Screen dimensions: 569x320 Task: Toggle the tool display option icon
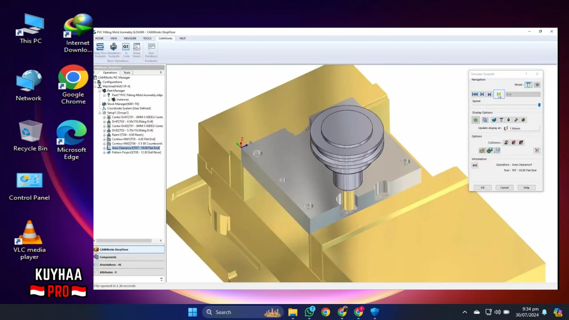pos(501,120)
